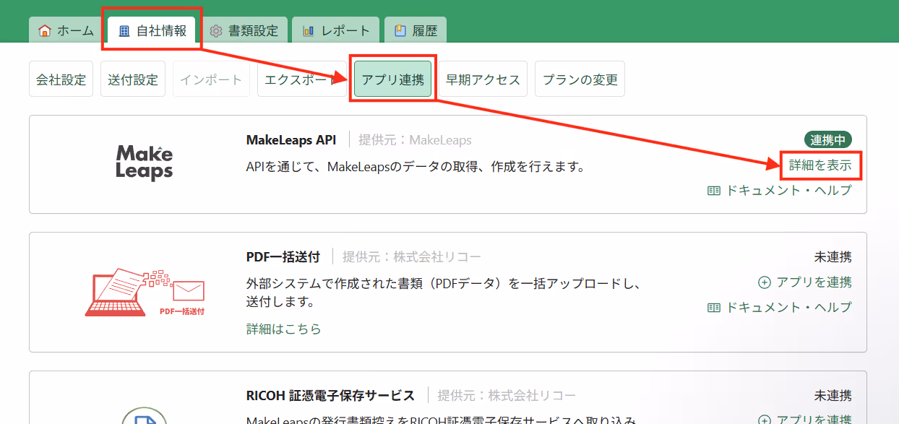The width and height of the screenshot is (899, 424).
Task: Click アプリを連携 for RICOH 証憑電子保存サービス
Action: 814,420
